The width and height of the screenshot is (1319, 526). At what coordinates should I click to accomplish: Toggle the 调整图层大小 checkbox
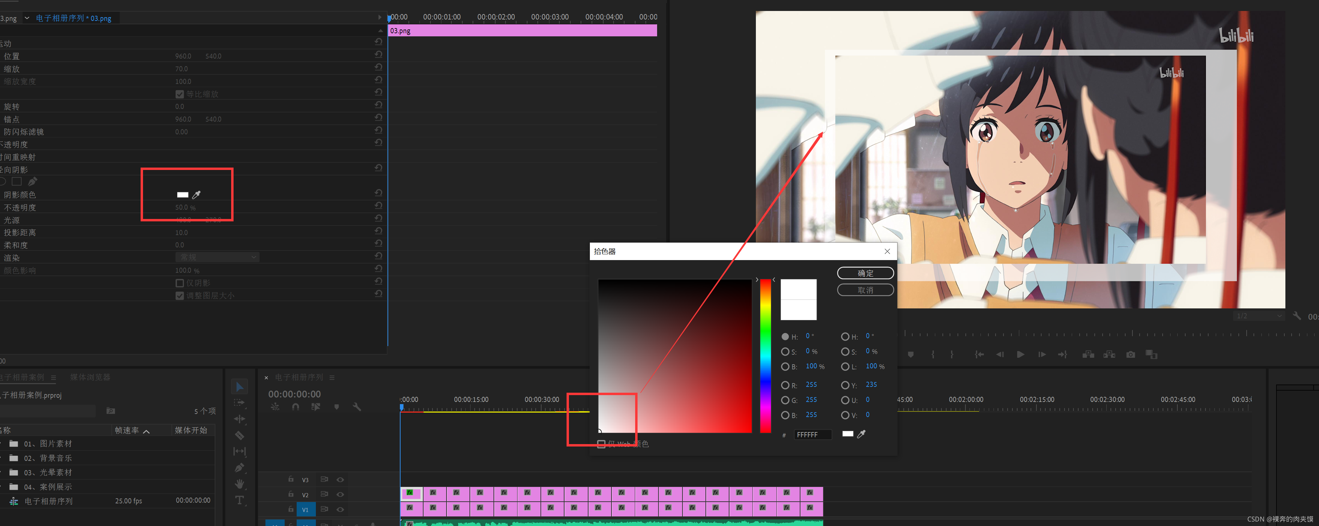tap(180, 296)
